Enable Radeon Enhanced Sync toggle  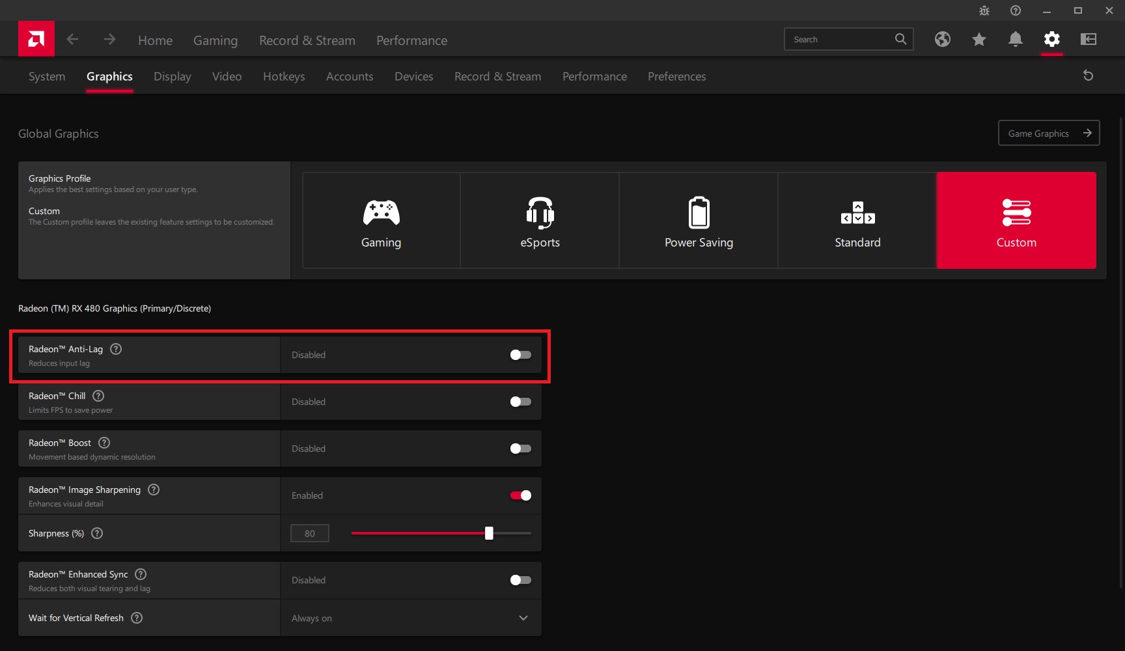521,580
